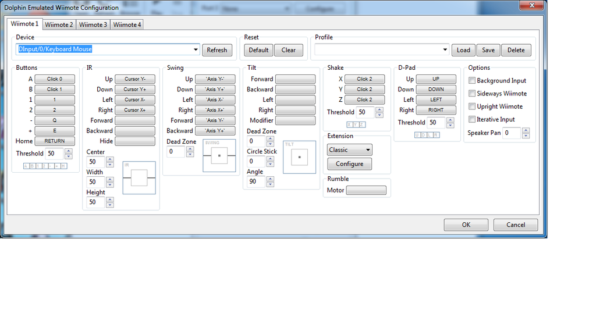Decrease the IR Center with down arrow
The image size is (596, 335).
pos(110,165)
